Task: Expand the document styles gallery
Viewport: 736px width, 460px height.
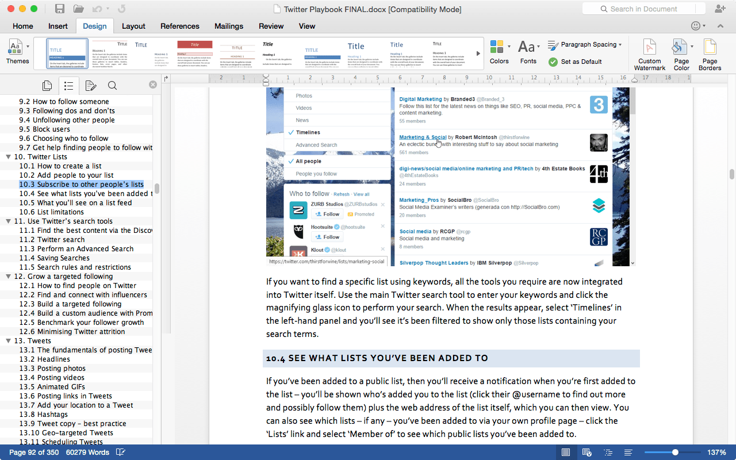Action: tap(478, 52)
